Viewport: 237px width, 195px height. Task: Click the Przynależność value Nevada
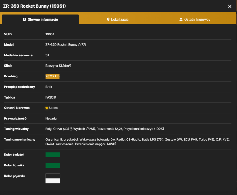pos(51,119)
